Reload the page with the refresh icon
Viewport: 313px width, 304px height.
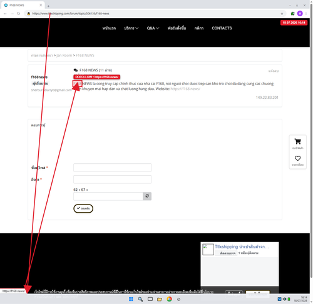19,14
